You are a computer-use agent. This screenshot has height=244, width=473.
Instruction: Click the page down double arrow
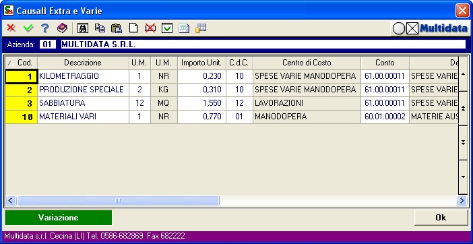click(463, 143)
